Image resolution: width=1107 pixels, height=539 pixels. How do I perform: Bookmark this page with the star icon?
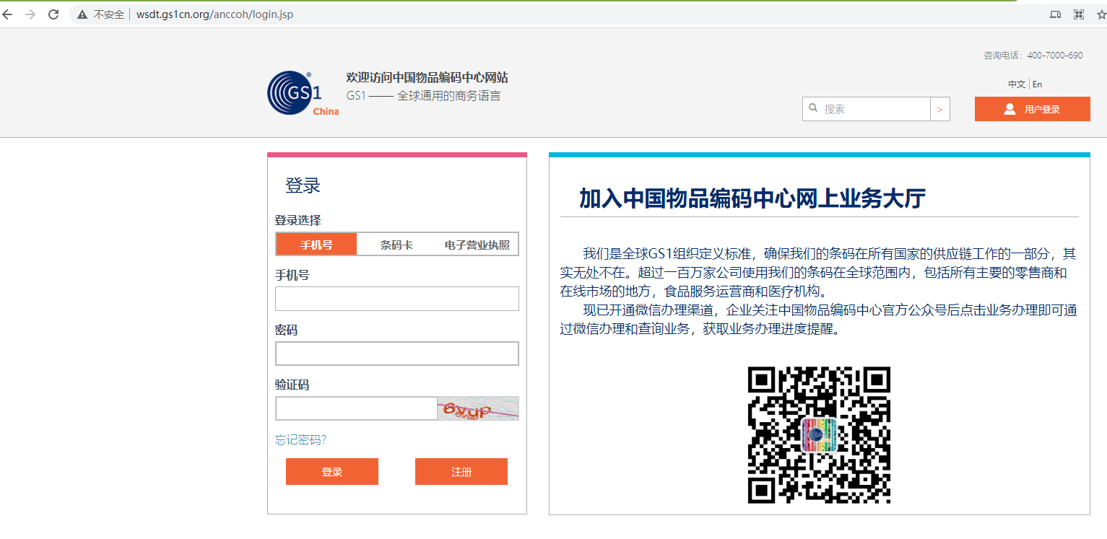tap(1100, 14)
